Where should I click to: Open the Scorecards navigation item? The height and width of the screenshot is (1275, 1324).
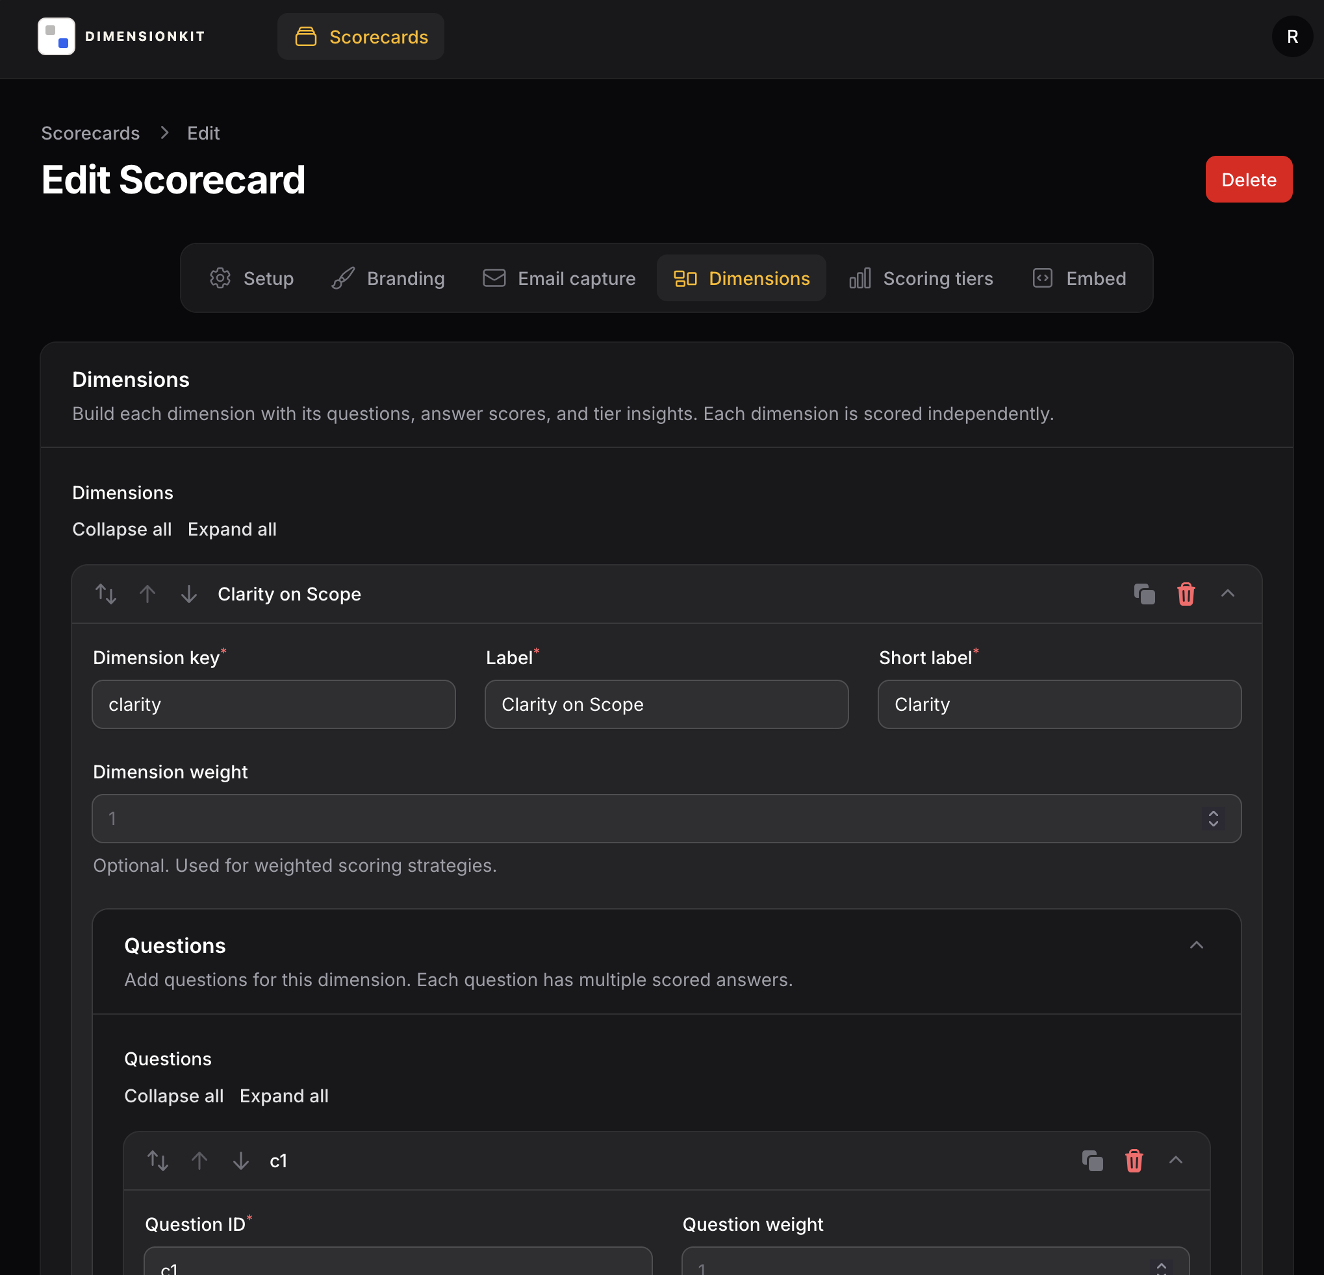(x=361, y=36)
